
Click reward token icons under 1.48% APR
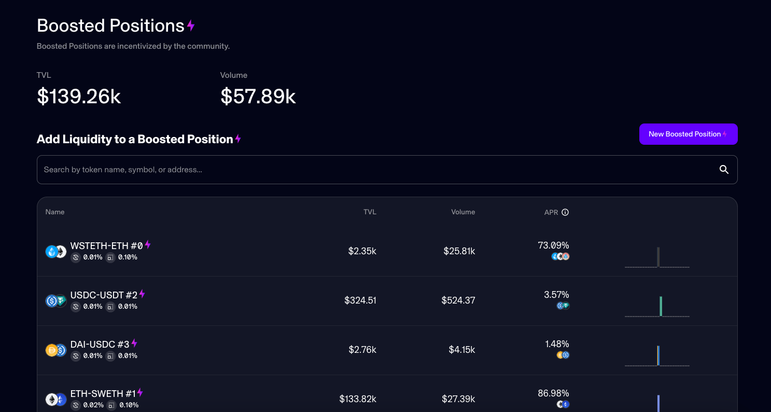[x=563, y=355]
